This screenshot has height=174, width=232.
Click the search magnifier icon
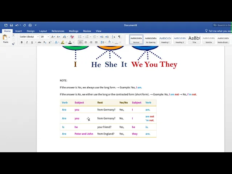[x=215, y=25]
